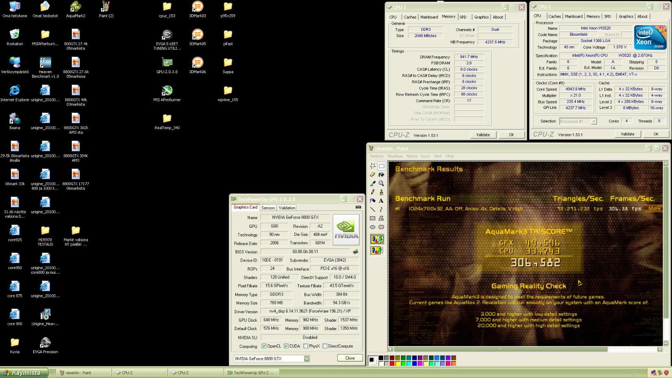The image size is (672, 378).
Task: Click the GPU-Z screenshot camera icon
Action: click(358, 207)
